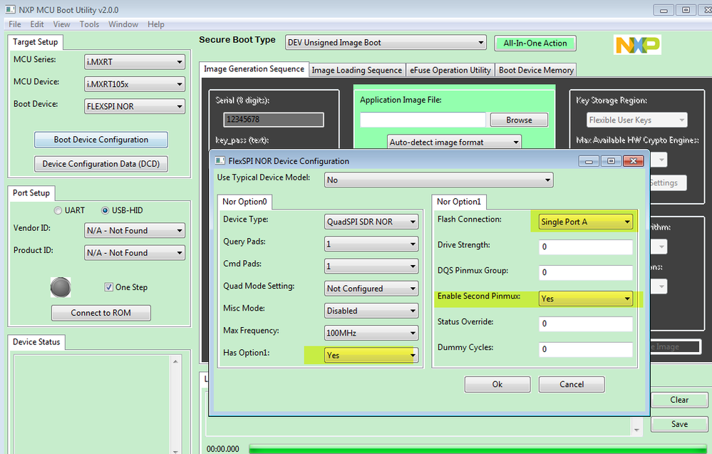The height and width of the screenshot is (454, 712).
Task: Expand the Secure Boot Type dropdown
Action: pyautogui.click(x=385, y=42)
